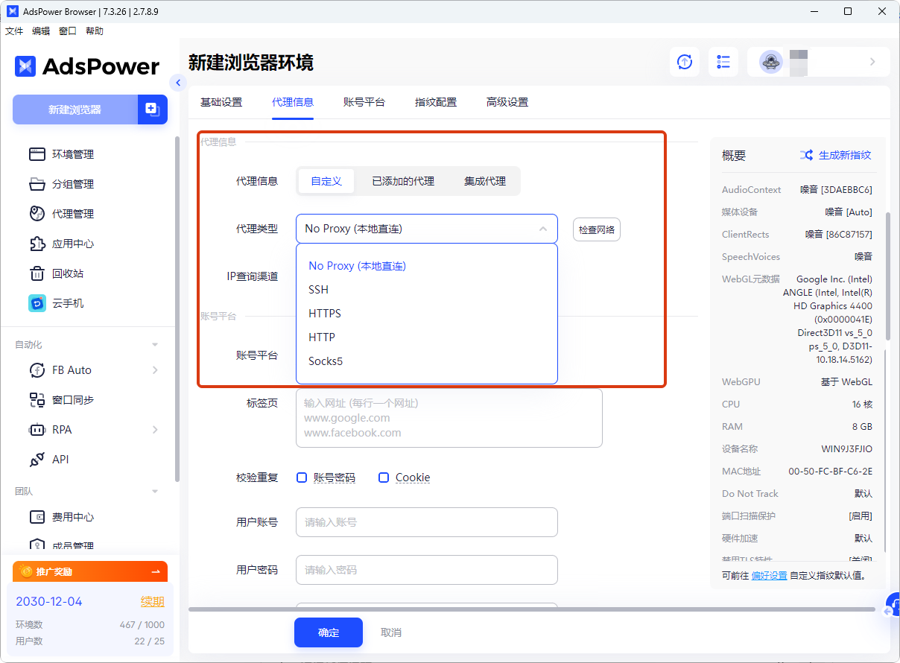Click the update/upload icon in the header
900x663 pixels.
point(684,62)
